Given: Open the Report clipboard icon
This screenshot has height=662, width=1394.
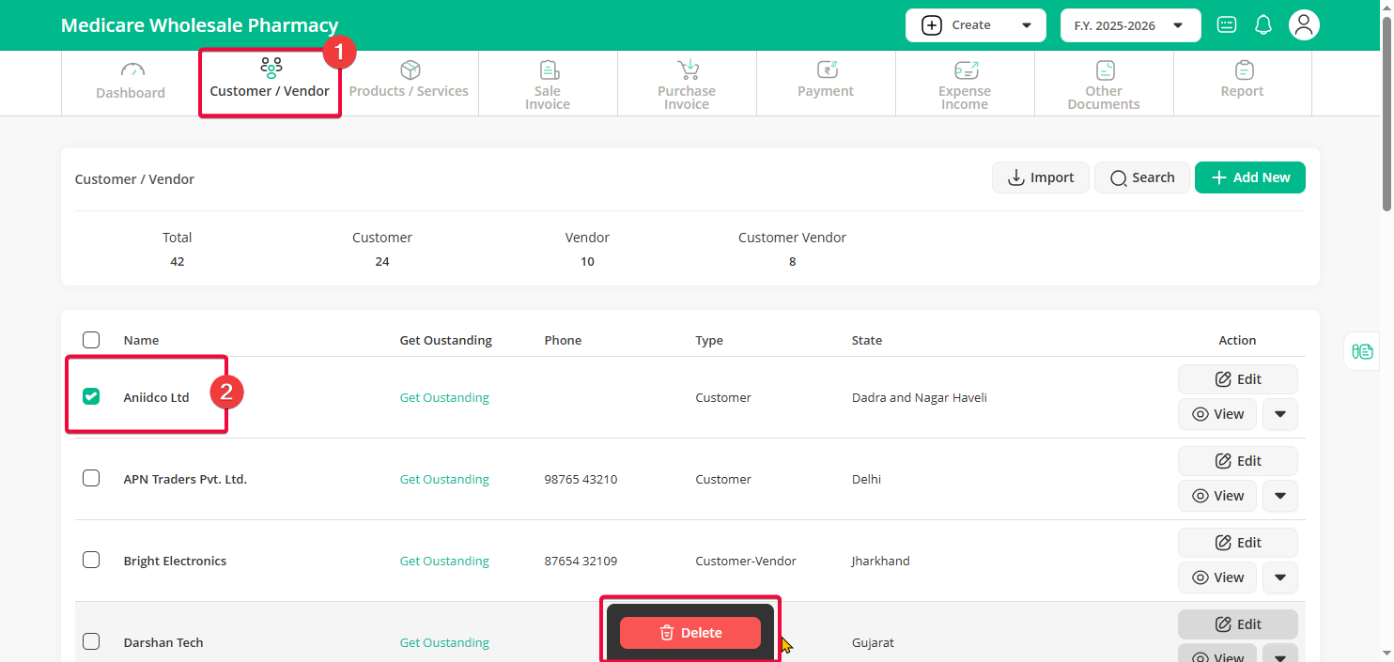Looking at the screenshot, I should [x=1243, y=70].
